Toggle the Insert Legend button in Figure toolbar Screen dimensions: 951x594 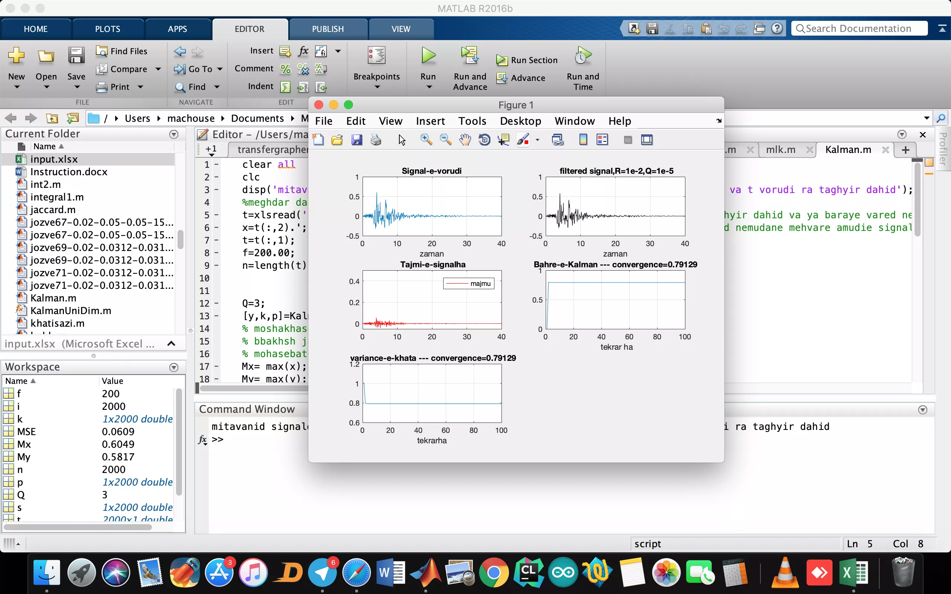602,140
